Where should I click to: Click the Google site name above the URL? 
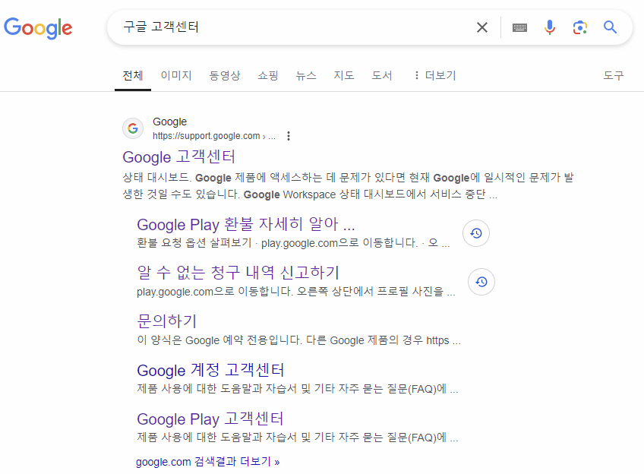tap(169, 122)
